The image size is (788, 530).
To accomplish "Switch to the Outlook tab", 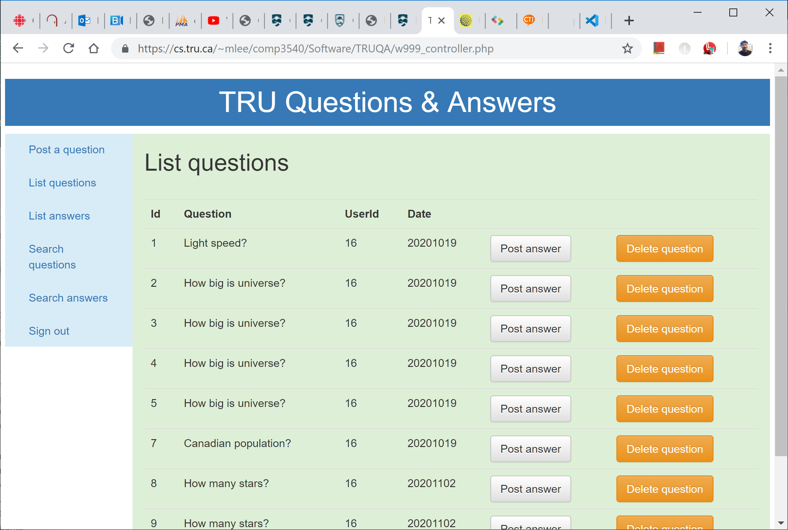I will click(x=84, y=21).
